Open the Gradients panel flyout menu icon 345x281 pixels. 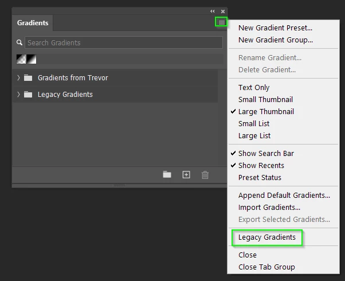pos(221,22)
